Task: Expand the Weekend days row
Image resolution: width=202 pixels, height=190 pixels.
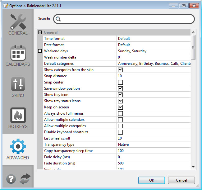Action: (40, 51)
